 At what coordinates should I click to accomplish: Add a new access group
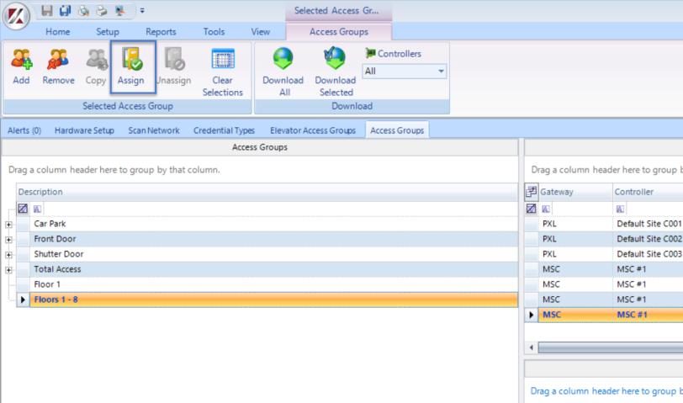click(x=21, y=66)
